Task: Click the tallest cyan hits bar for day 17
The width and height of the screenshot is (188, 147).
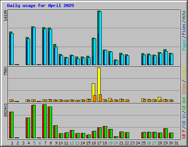Action: (100, 38)
